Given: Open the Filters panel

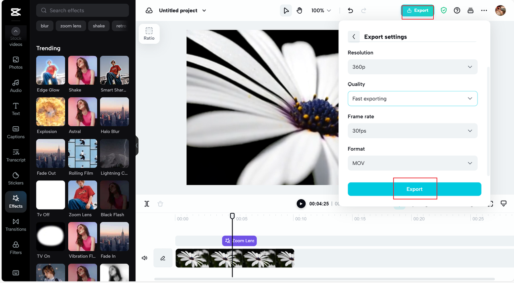Looking at the screenshot, I should pos(16,248).
